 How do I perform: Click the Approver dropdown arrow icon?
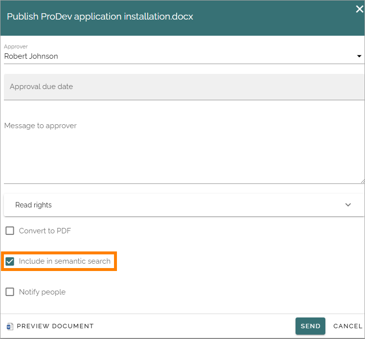[359, 56]
